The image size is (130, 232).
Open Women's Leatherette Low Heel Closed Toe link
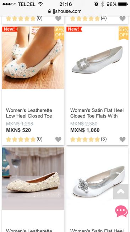click(29, 113)
